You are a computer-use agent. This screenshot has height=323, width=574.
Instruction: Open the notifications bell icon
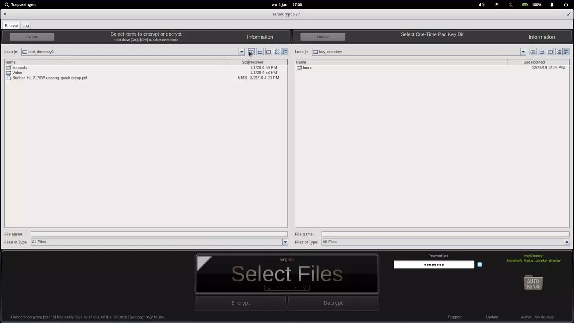[x=552, y=5]
